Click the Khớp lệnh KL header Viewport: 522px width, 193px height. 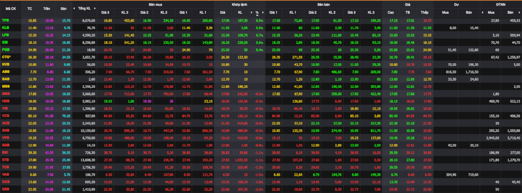coord(240,13)
